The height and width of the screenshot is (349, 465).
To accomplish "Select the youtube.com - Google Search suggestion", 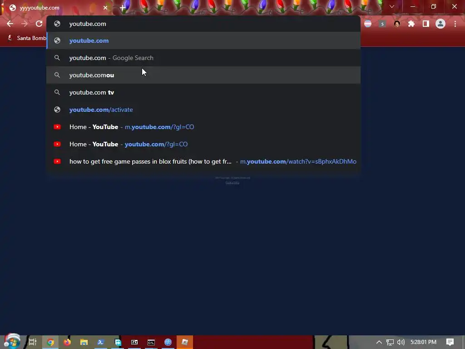I will [203, 58].
